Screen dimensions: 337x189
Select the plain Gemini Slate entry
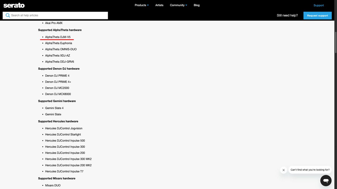pos(53,114)
